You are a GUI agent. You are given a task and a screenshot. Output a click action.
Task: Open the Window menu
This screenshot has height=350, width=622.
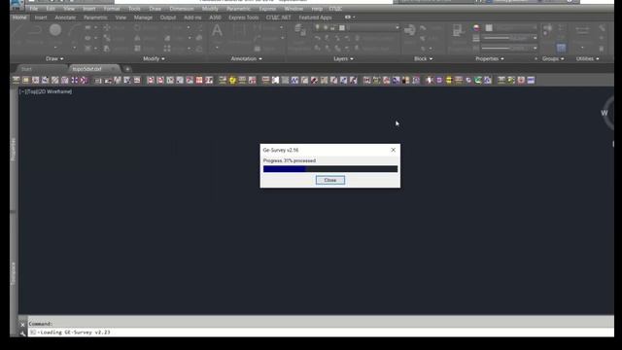pyautogui.click(x=294, y=9)
